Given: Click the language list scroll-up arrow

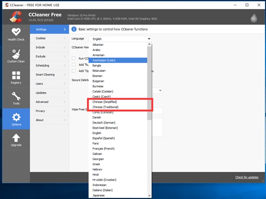Looking at the screenshot, I should pyautogui.click(x=149, y=44).
